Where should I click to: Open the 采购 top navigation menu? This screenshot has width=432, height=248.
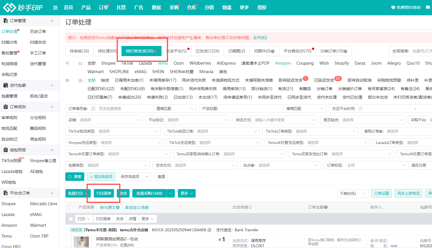(174, 8)
